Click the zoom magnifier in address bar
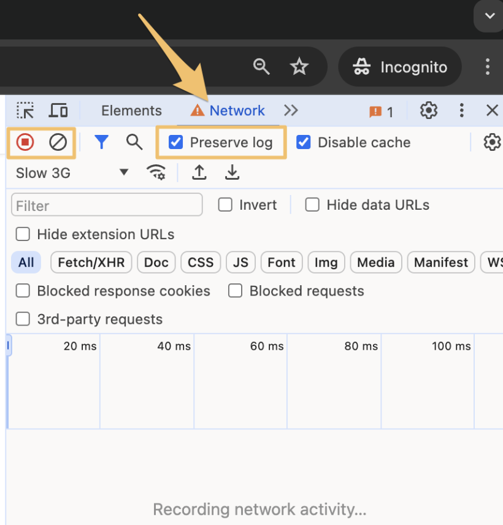 tap(261, 66)
